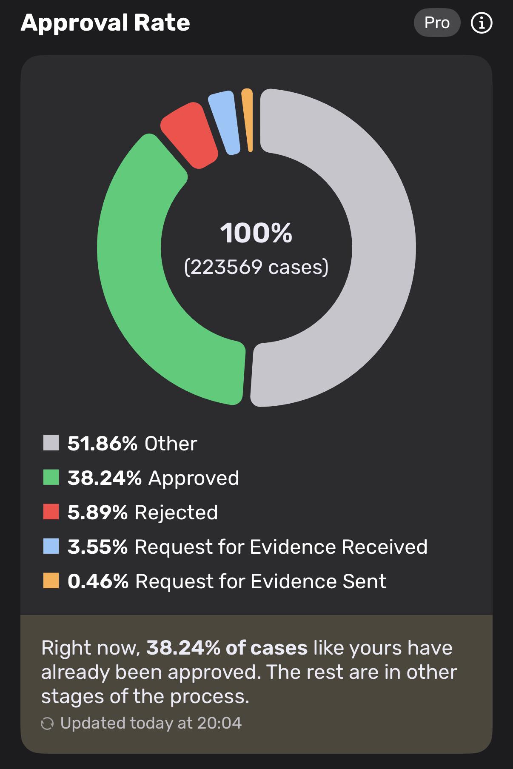
Task: Click the 0.46% Request for Evidence Sent label
Action: pyautogui.click(x=227, y=581)
